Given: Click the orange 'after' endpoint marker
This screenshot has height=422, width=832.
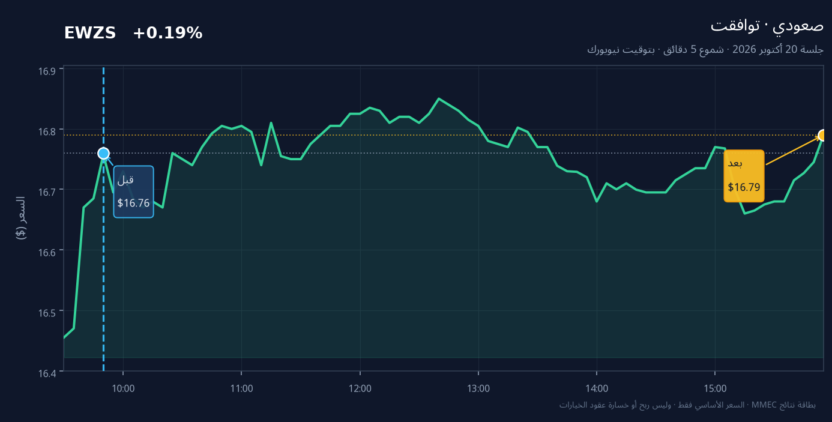Looking at the screenshot, I should pos(823,135).
